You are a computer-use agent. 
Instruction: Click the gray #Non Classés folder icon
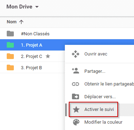(10, 34)
